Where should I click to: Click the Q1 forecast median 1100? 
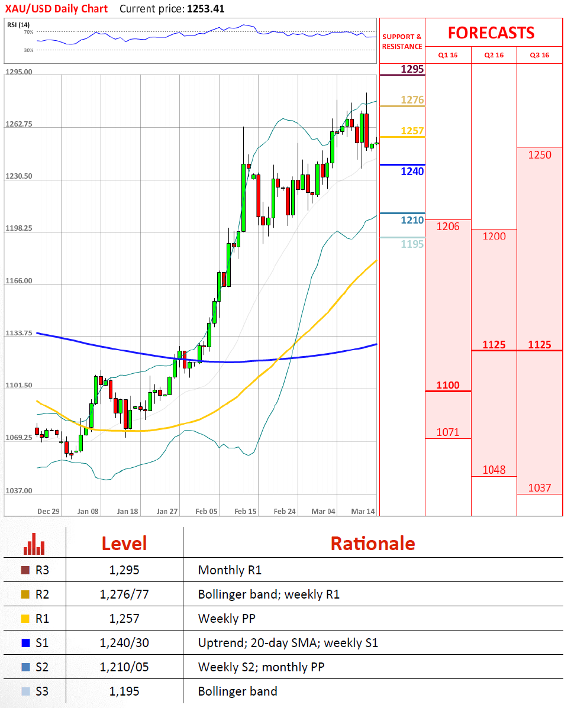coord(448,385)
